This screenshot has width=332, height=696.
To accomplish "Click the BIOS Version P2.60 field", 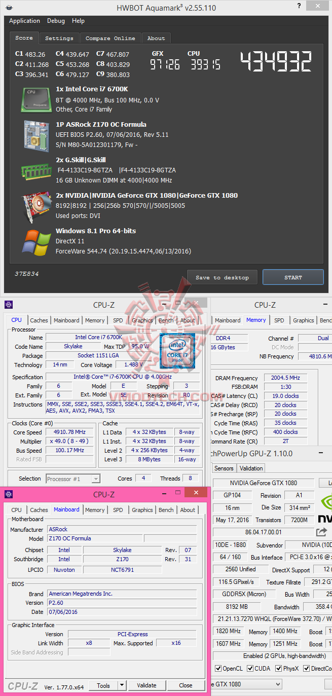I will tap(122, 603).
